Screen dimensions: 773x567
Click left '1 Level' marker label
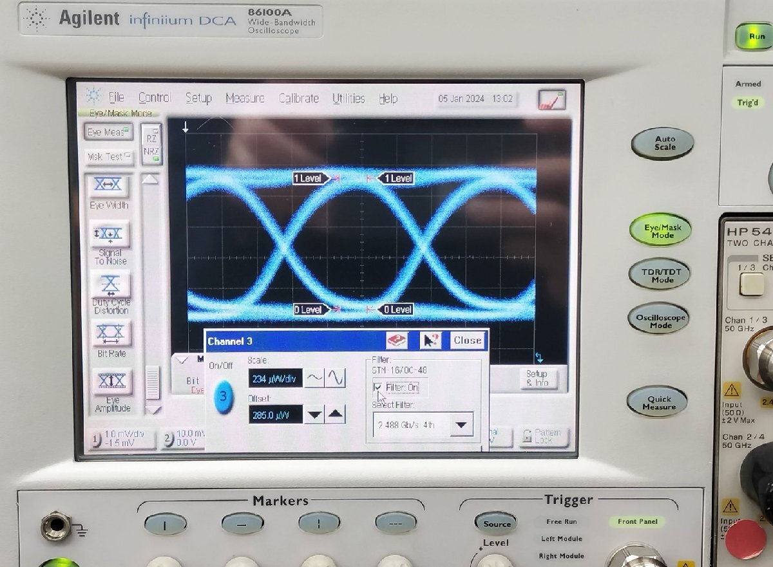point(310,178)
